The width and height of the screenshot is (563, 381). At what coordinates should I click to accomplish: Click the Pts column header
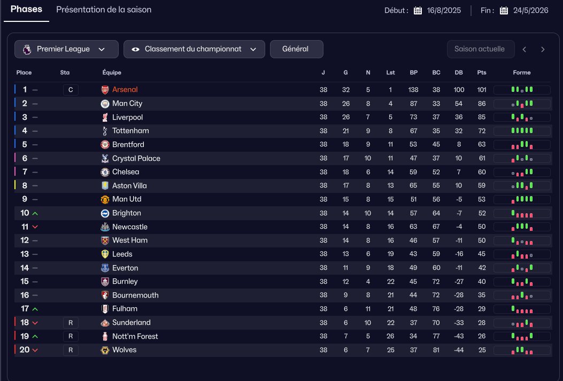click(x=482, y=73)
